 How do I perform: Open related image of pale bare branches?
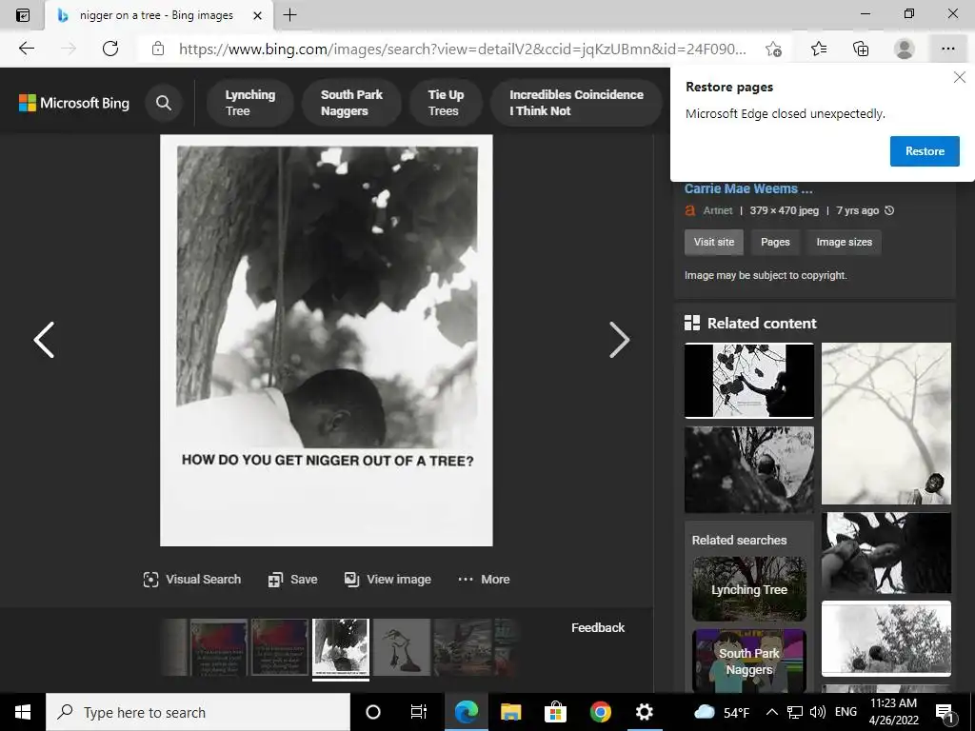pyautogui.click(x=886, y=424)
